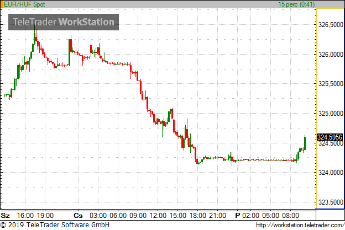Click the 16:00 time axis label
The image size is (345, 230).
pos(25,216)
